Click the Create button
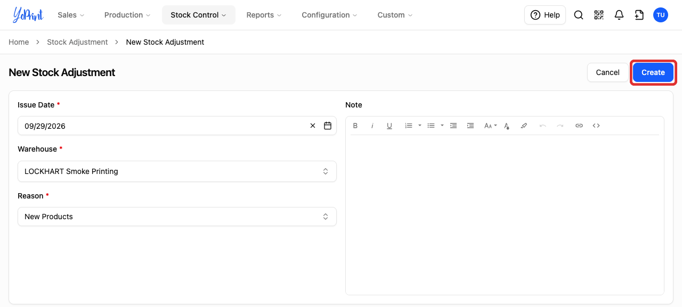This screenshot has height=307, width=682. (653, 72)
